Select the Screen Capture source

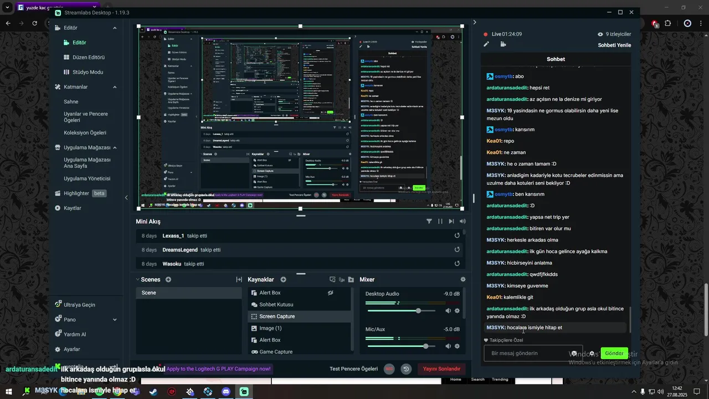pyautogui.click(x=299, y=316)
